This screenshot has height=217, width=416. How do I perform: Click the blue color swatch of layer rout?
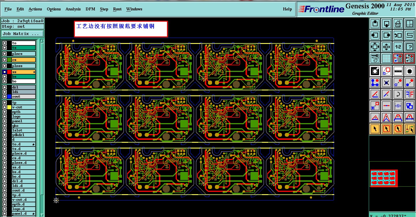(9, 97)
